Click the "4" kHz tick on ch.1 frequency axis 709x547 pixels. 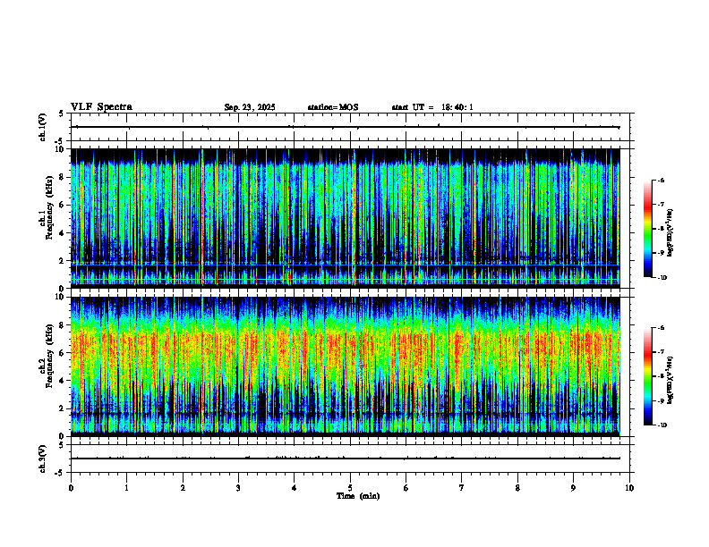click(x=63, y=233)
